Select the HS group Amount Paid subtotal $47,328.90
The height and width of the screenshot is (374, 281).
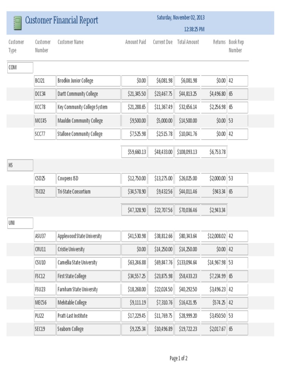pos(135,210)
